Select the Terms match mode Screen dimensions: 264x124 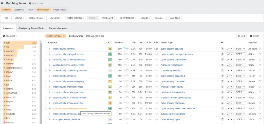[x=43, y=9]
